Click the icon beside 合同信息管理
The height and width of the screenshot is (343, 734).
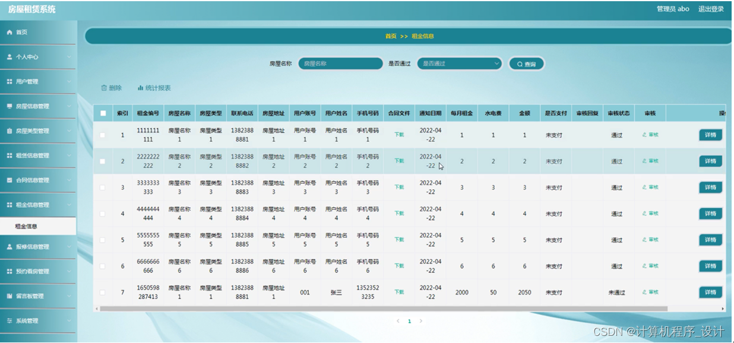click(x=9, y=180)
